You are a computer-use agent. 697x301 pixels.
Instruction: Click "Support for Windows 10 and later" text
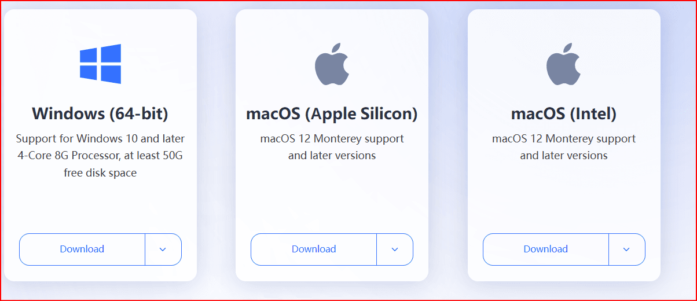pyautogui.click(x=100, y=139)
